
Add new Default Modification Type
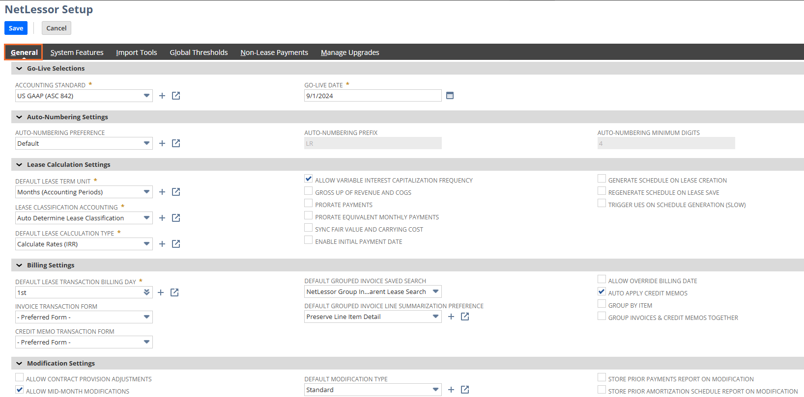[451, 390]
